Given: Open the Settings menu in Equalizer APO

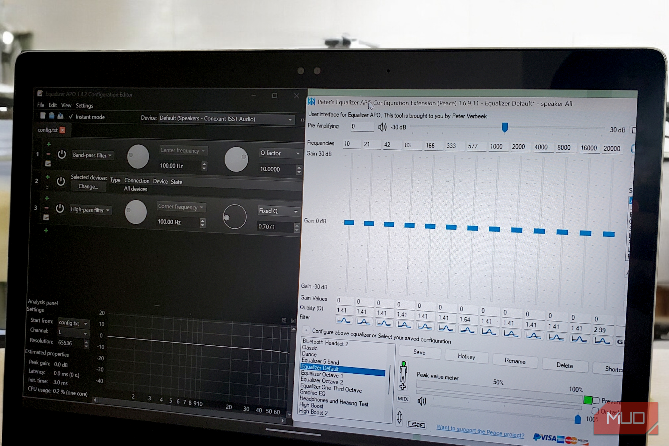Looking at the screenshot, I should tap(84, 105).
